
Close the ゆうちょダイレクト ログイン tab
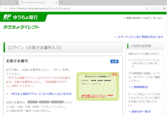(x=56, y=3)
